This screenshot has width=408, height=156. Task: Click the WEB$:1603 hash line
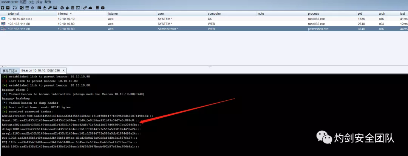click(70, 147)
